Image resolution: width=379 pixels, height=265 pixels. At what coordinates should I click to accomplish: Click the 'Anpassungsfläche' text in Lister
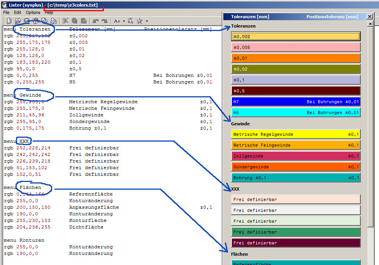click(94, 207)
